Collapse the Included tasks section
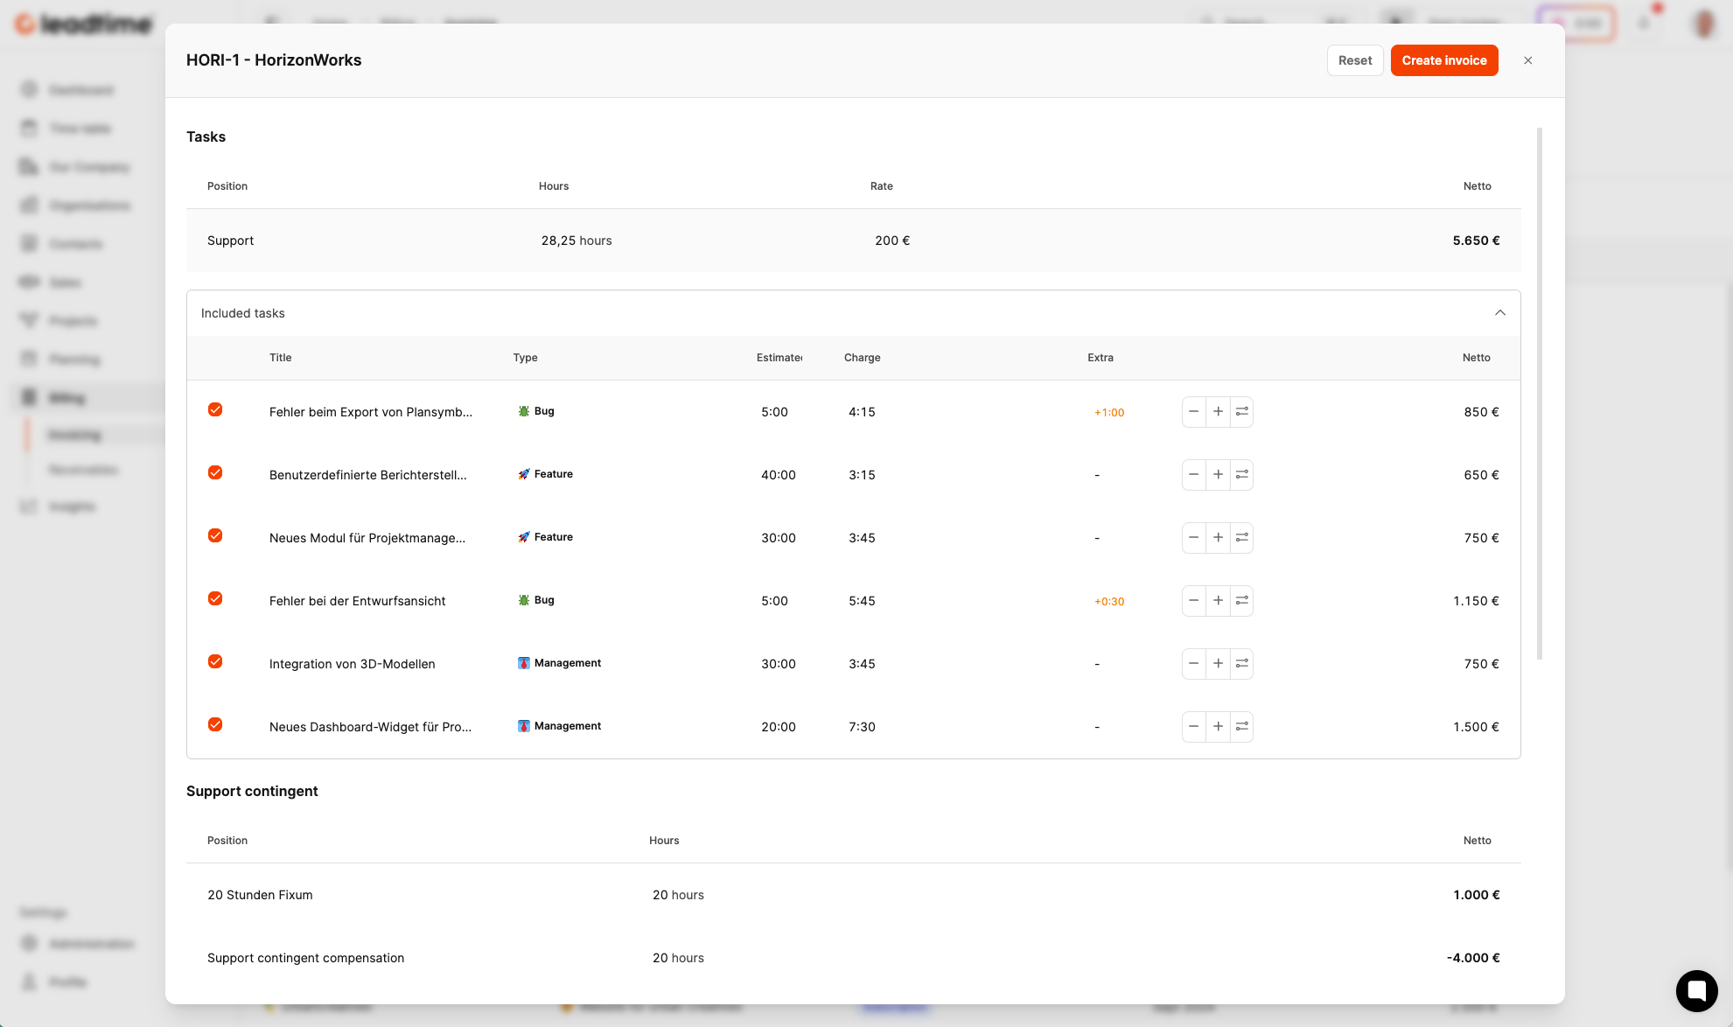 coord(1499,313)
